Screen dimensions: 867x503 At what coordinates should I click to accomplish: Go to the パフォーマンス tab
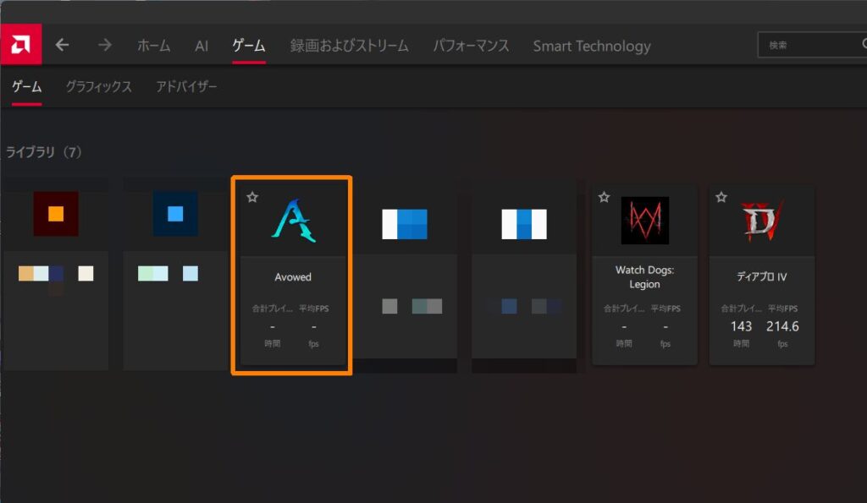click(x=471, y=46)
